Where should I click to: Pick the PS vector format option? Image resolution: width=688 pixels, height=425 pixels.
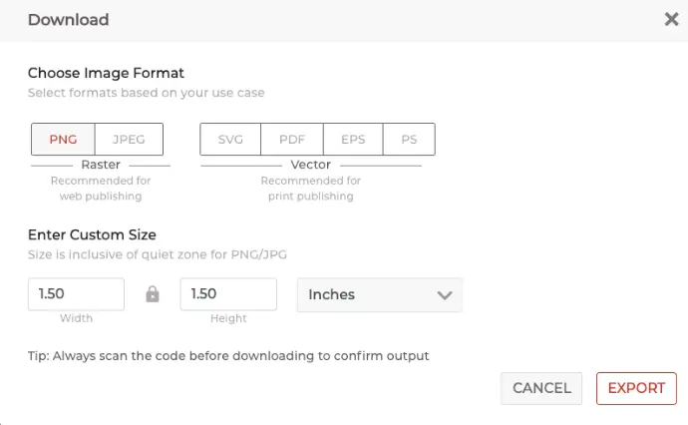(x=409, y=140)
